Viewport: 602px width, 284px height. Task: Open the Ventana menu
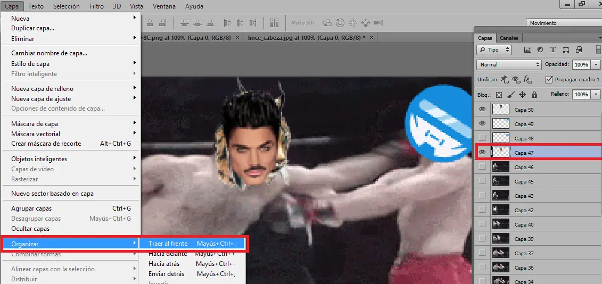coord(164,6)
